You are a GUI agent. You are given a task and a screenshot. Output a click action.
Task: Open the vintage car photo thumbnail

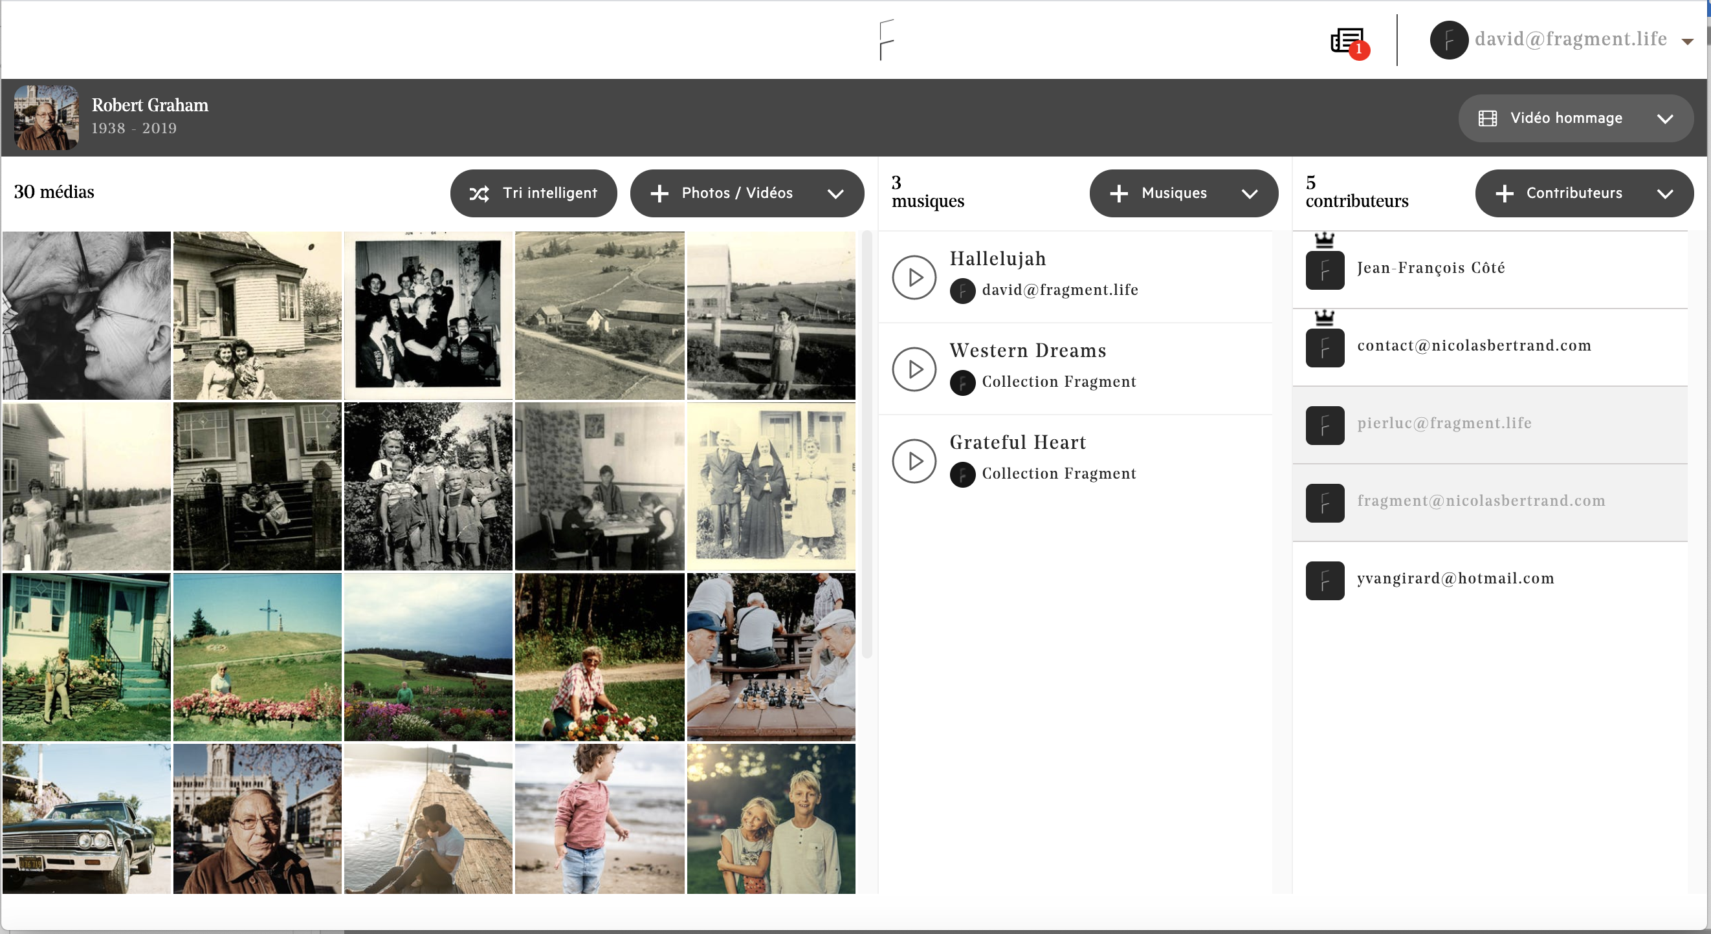[x=86, y=818]
